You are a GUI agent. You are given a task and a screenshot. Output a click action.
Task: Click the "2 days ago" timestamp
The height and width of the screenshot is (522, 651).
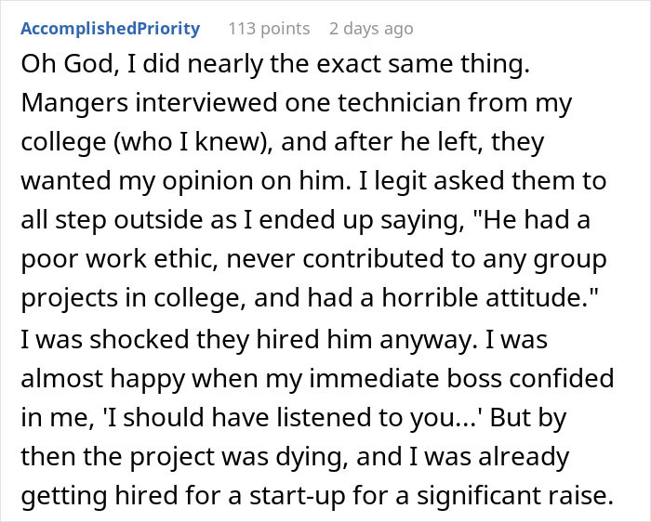click(x=371, y=29)
